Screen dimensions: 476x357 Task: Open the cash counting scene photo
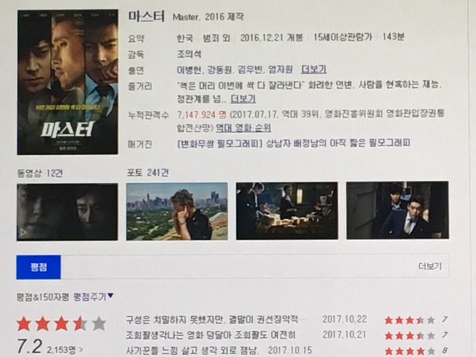(287, 211)
